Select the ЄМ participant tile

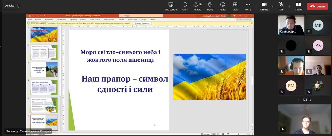291,86
